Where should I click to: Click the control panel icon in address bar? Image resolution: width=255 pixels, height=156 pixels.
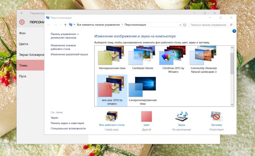point(70,25)
